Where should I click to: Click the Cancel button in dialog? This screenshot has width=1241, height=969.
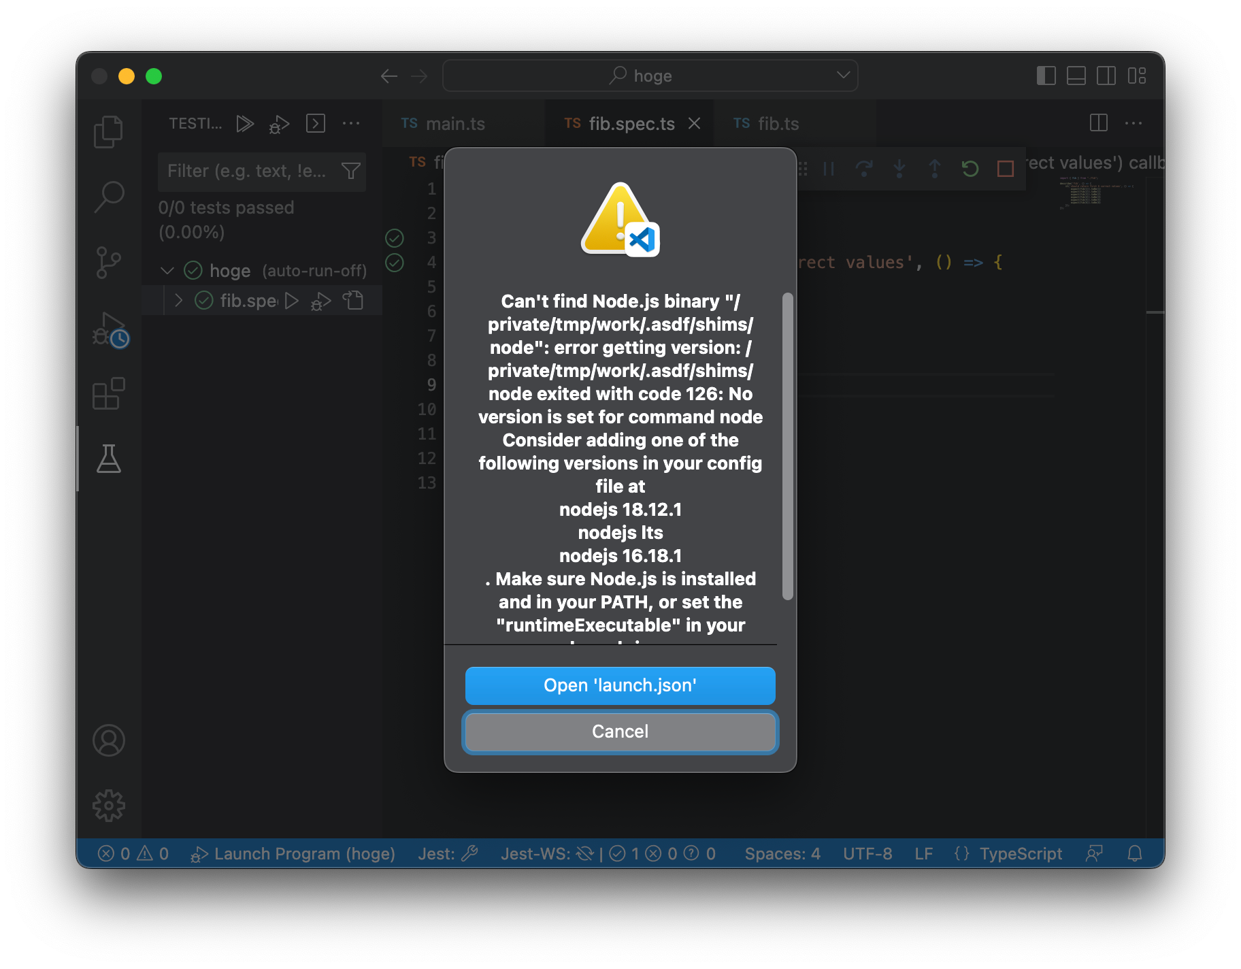(620, 732)
